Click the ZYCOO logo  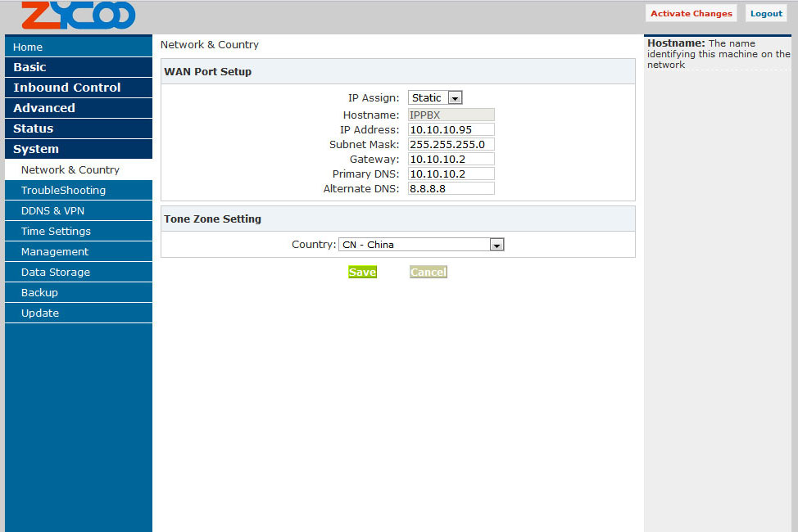coord(78,16)
